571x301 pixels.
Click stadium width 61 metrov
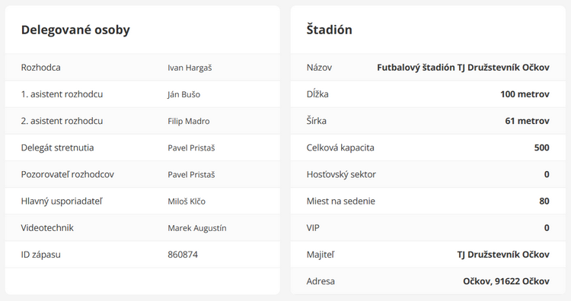tap(528, 121)
